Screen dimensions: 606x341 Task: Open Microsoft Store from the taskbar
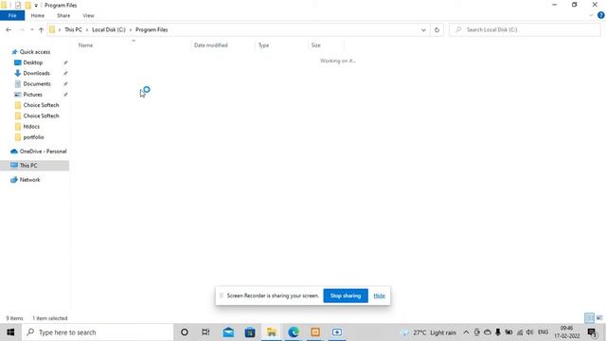click(250, 332)
